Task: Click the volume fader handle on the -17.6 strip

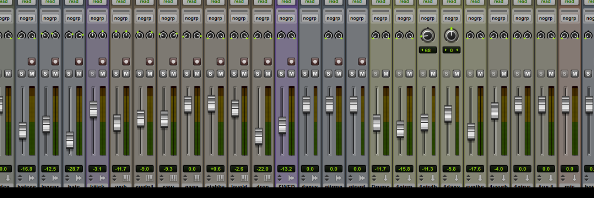Action: click(x=471, y=131)
